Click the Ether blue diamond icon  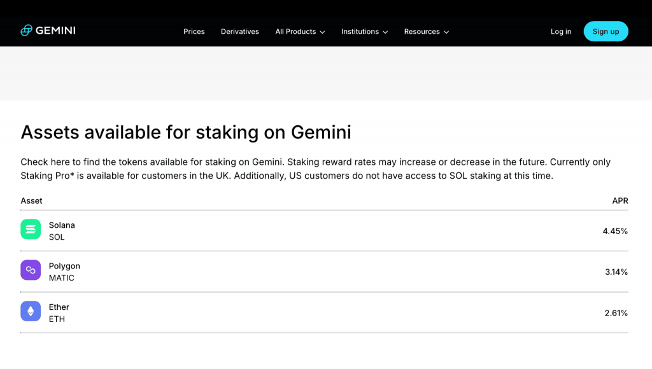pyautogui.click(x=31, y=311)
